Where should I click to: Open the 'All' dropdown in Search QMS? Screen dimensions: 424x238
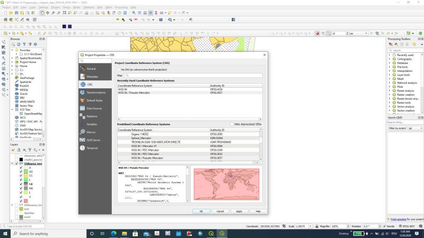point(416,128)
